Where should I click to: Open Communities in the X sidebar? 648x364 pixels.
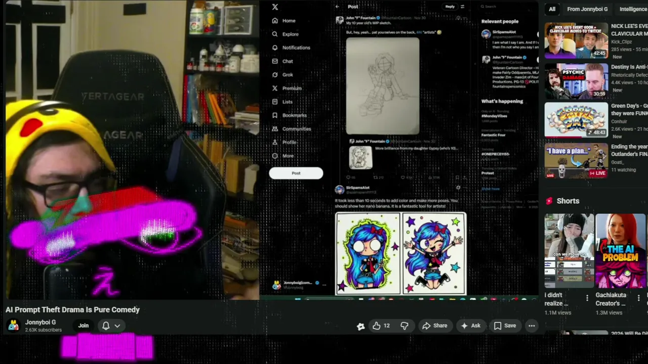pos(291,129)
